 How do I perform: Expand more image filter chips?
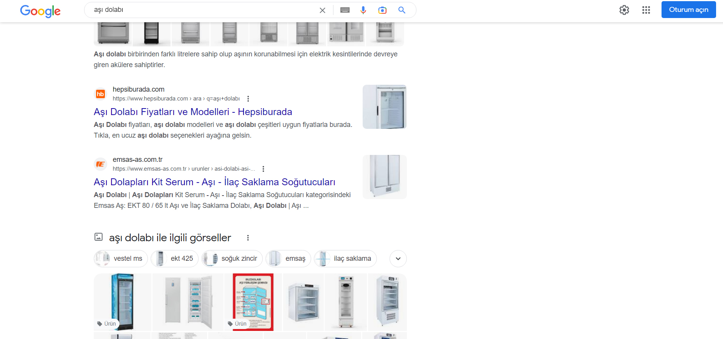398,258
